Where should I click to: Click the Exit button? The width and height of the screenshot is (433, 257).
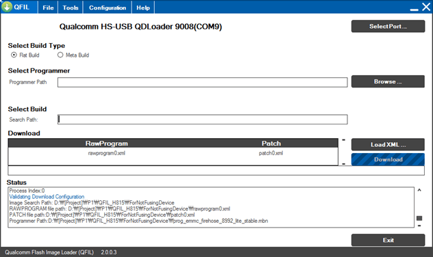388,240
